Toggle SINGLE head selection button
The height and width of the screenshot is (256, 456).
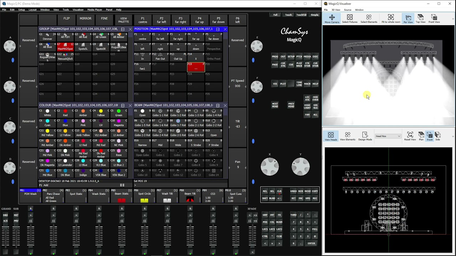(315, 106)
